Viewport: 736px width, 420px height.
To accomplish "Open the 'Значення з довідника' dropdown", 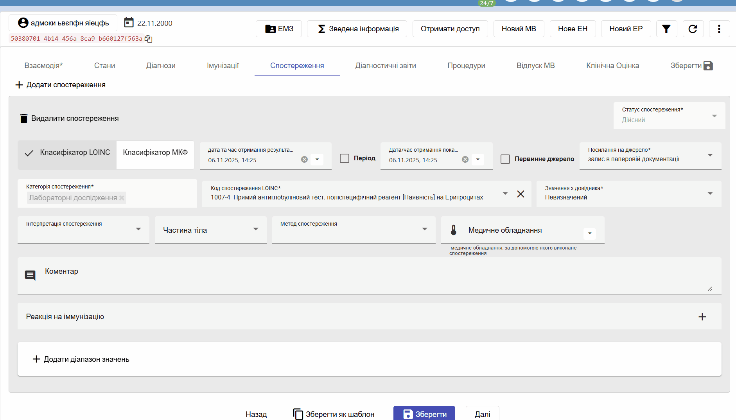I will pos(629,194).
